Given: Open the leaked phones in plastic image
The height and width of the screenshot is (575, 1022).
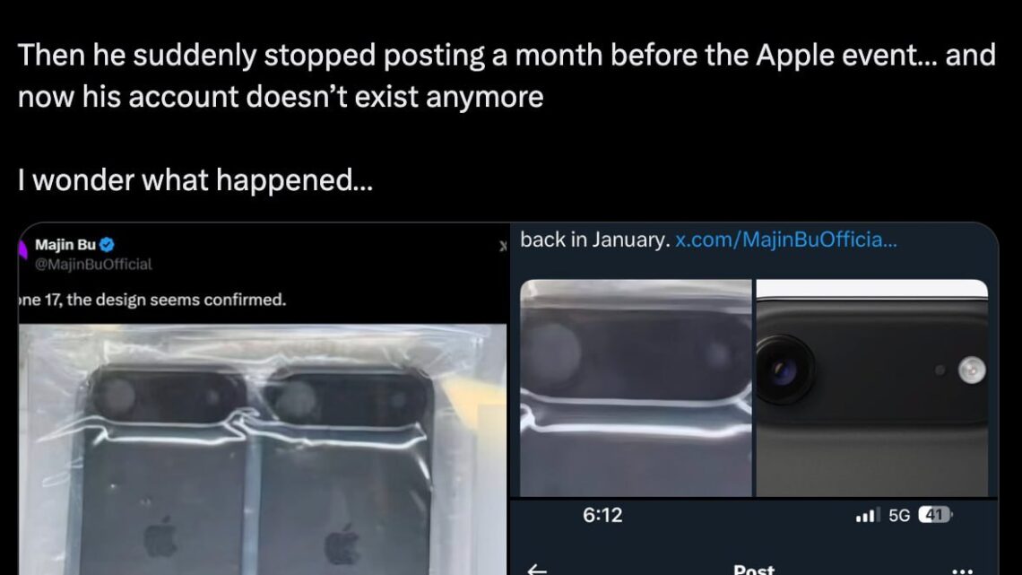Looking at the screenshot, I should pos(263,449).
